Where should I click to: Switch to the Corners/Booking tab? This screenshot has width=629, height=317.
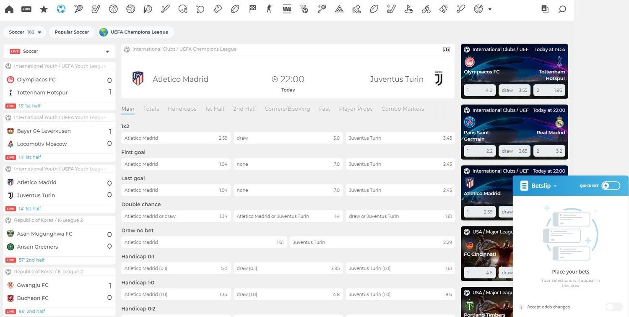pos(287,109)
